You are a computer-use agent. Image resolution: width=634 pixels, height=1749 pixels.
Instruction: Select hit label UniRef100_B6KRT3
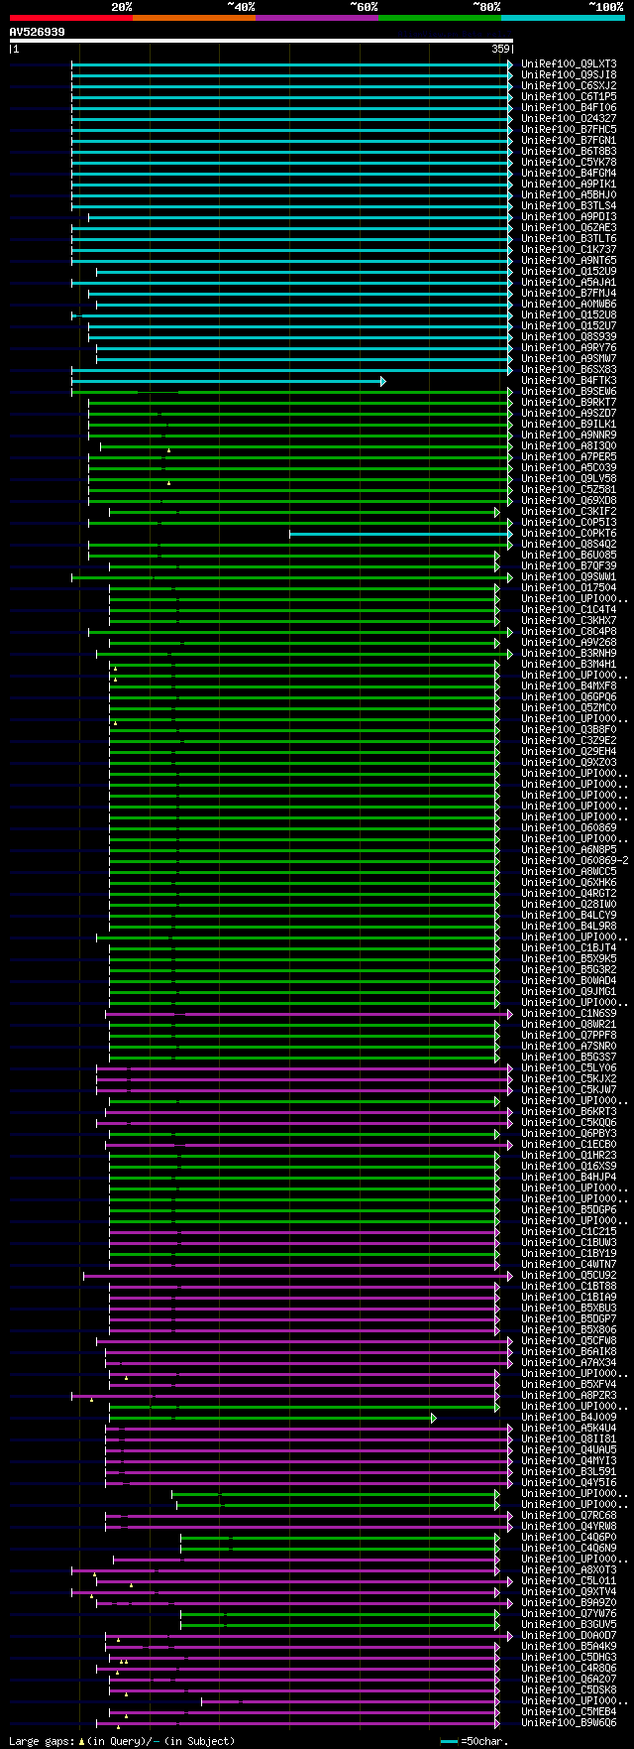click(x=569, y=1112)
